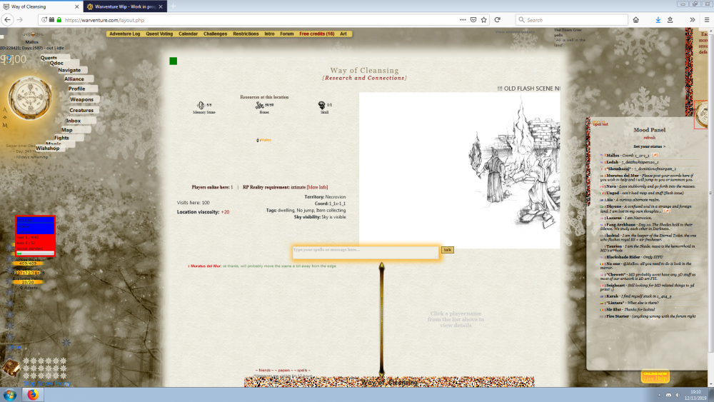The width and height of the screenshot is (714, 402).
Task: Click the spellbook icon at bottom left
Action: point(11,368)
